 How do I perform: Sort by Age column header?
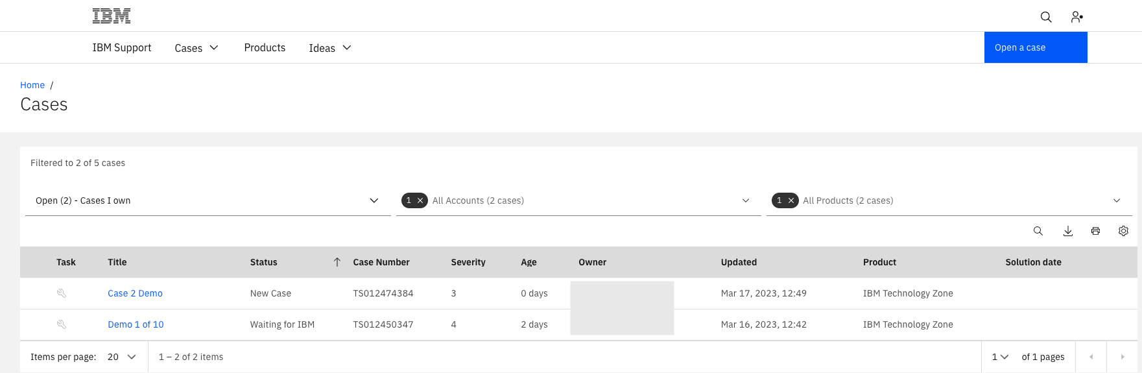[x=529, y=262]
